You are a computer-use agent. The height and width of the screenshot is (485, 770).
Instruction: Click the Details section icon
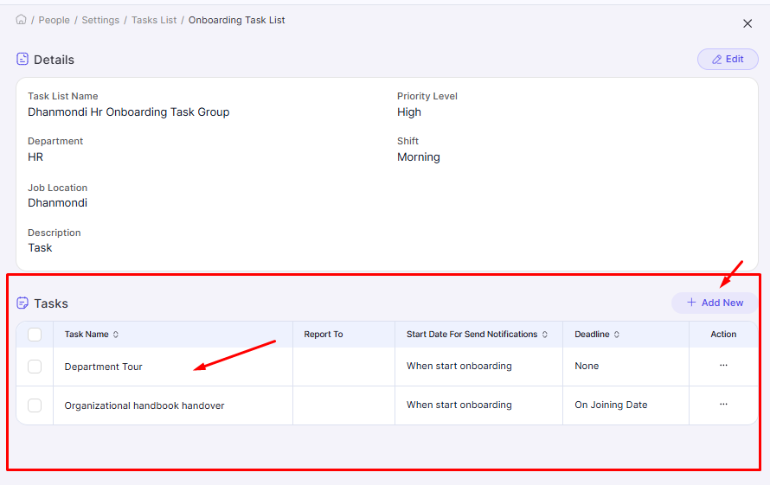point(22,60)
